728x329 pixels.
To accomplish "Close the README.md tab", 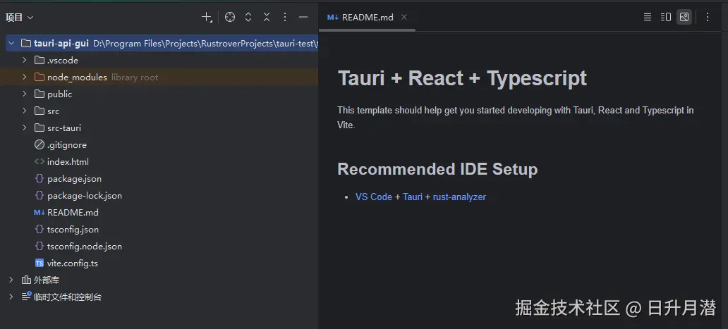I will click(x=404, y=17).
